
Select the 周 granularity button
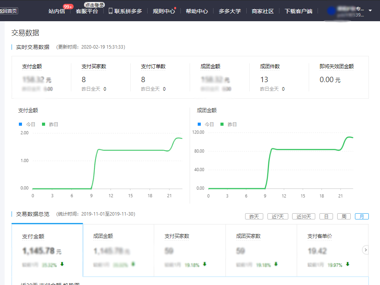pos(344,216)
